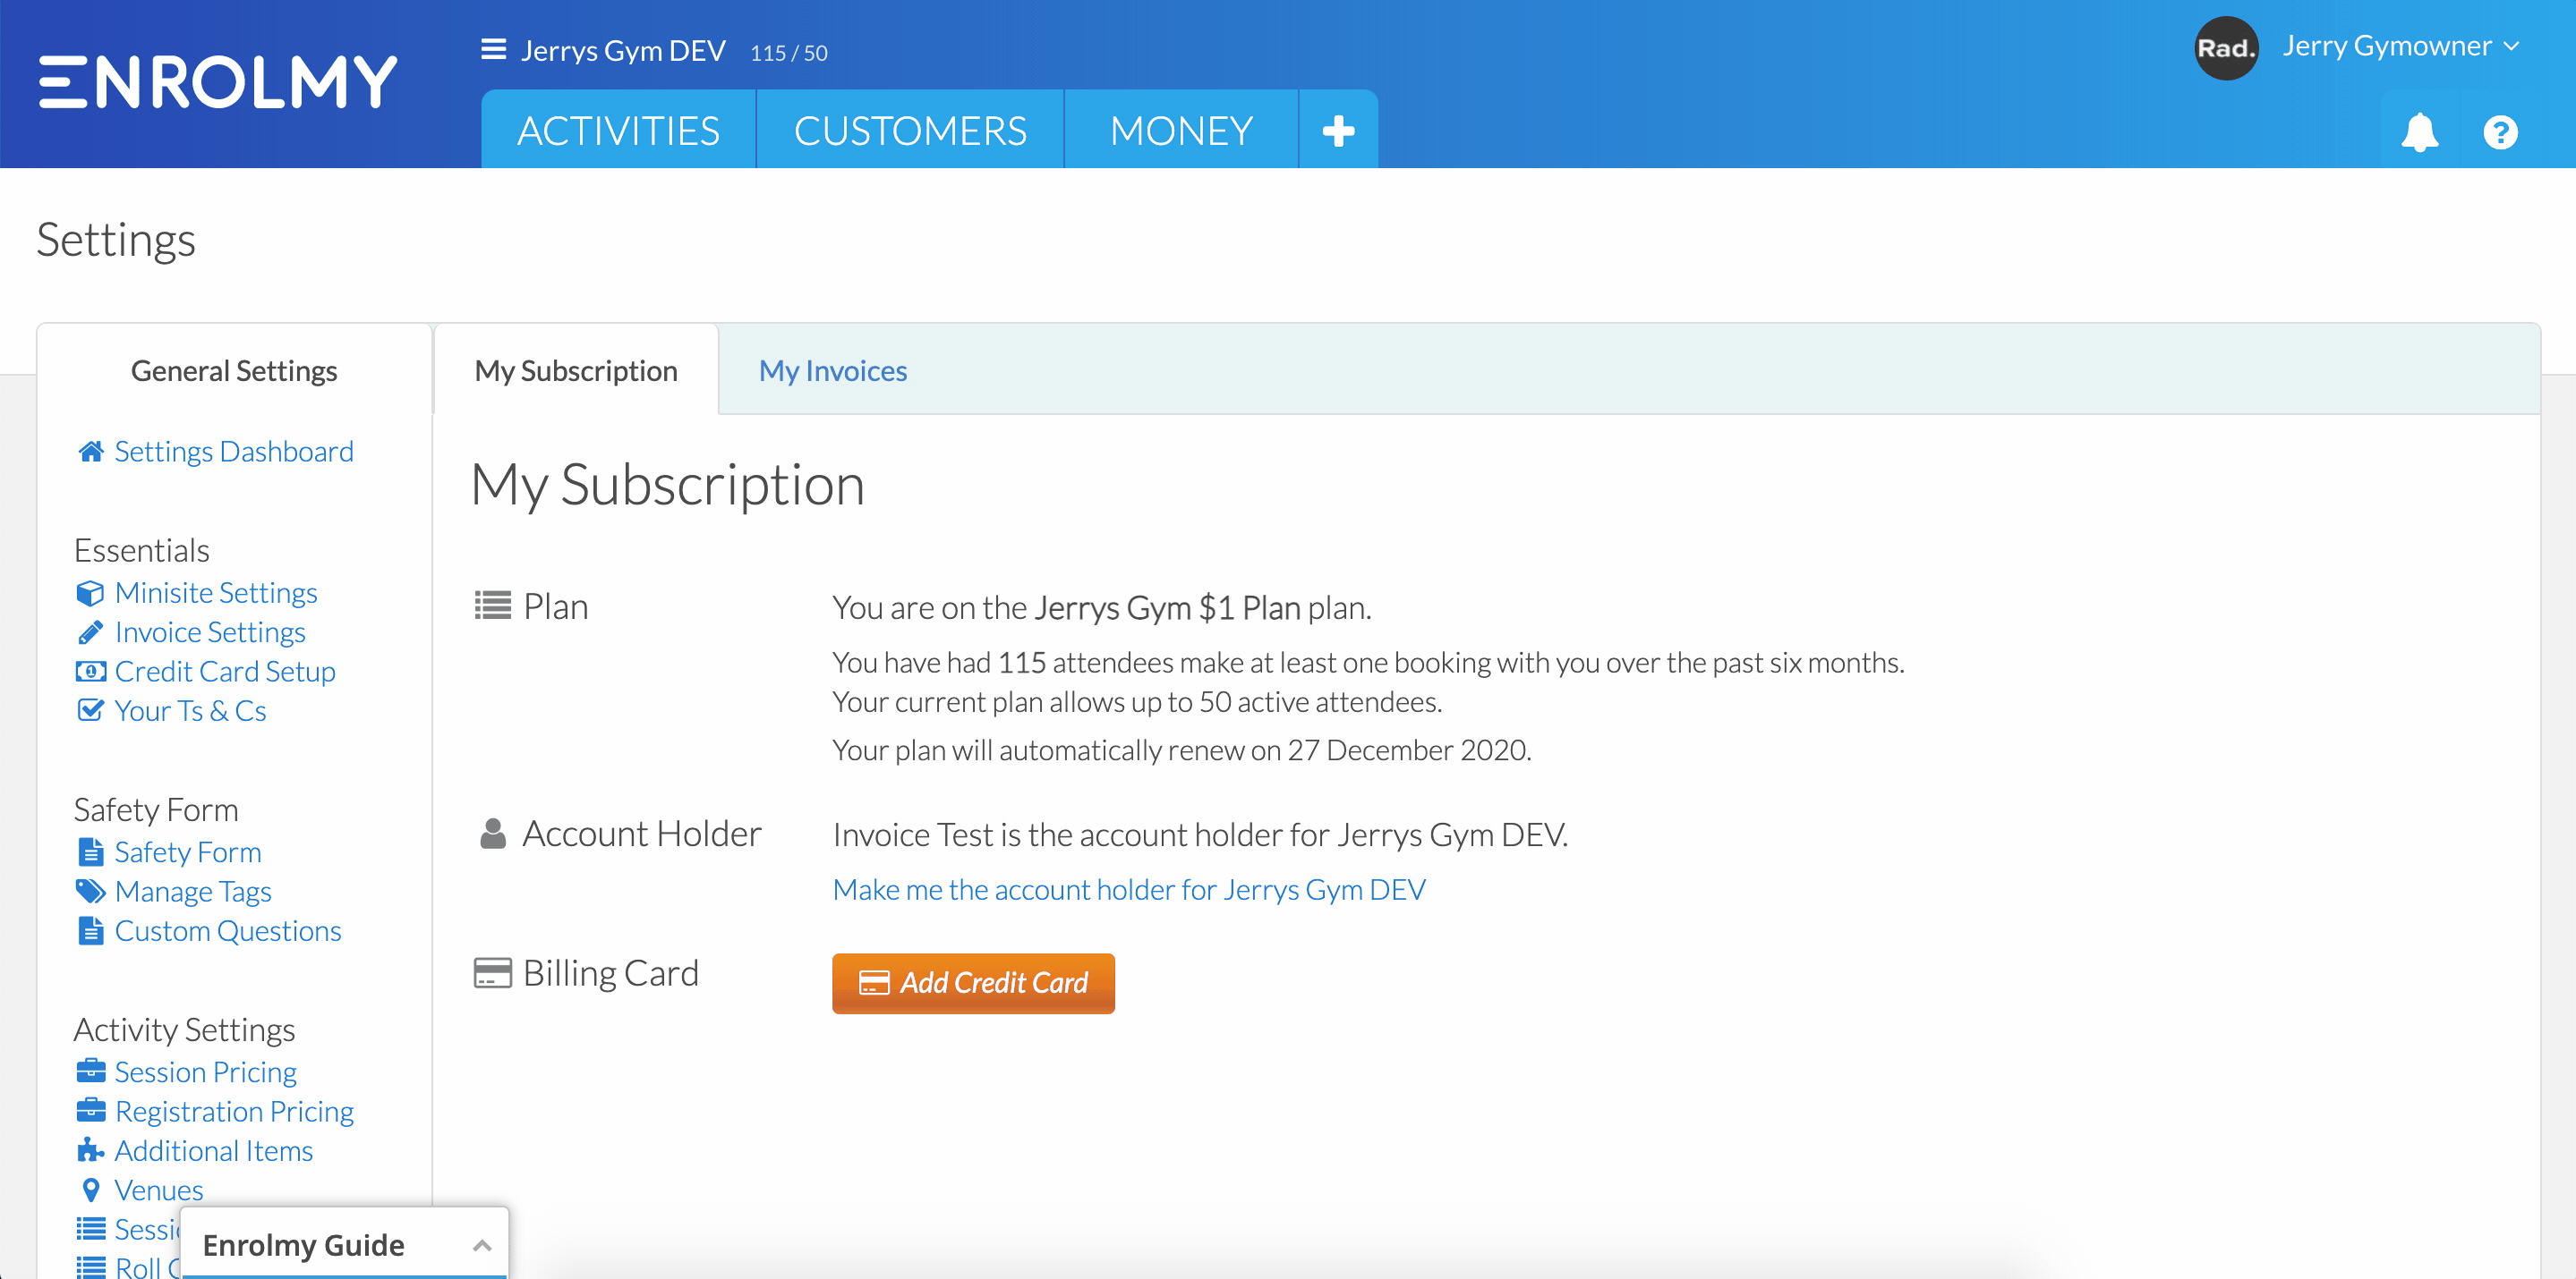This screenshot has width=2576, height=1279.
Task: Expand the Enrolmy Guide panel chevron
Action: pyautogui.click(x=482, y=1245)
